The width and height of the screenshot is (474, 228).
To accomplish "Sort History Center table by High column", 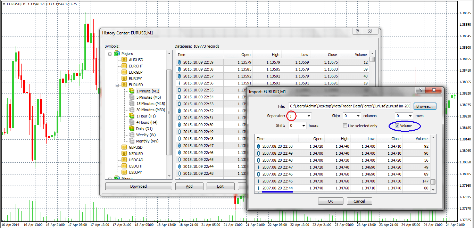I will click(x=267, y=55).
